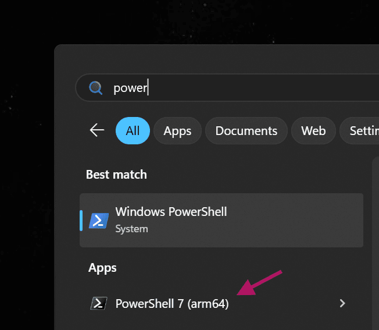Viewport: 379px width, 330px height.
Task: Click the PowerShell 7 (arm64) black icon
Action: [x=99, y=303]
